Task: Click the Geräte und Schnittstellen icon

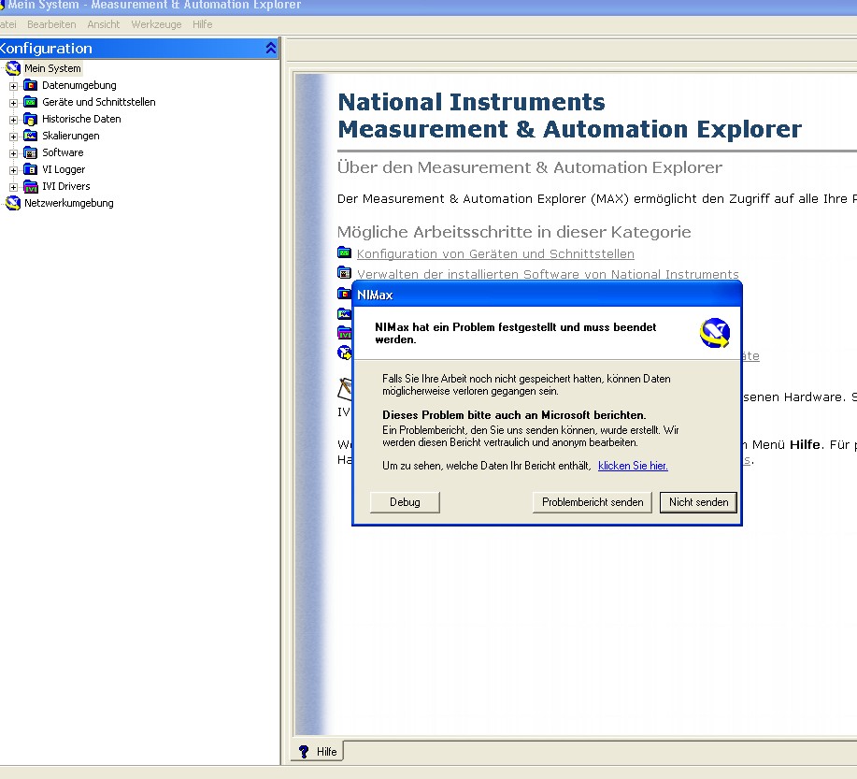Action: (x=31, y=102)
